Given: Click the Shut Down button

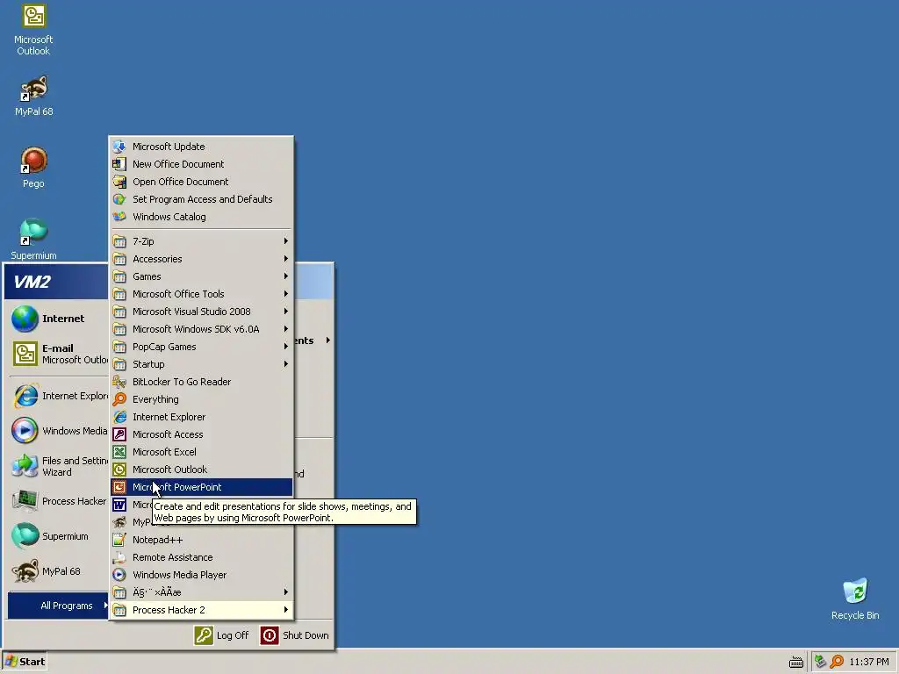Looking at the screenshot, I should pyautogui.click(x=295, y=635).
